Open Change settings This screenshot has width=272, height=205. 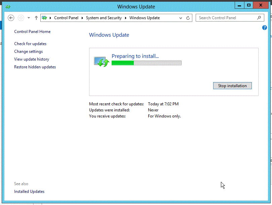point(28,51)
